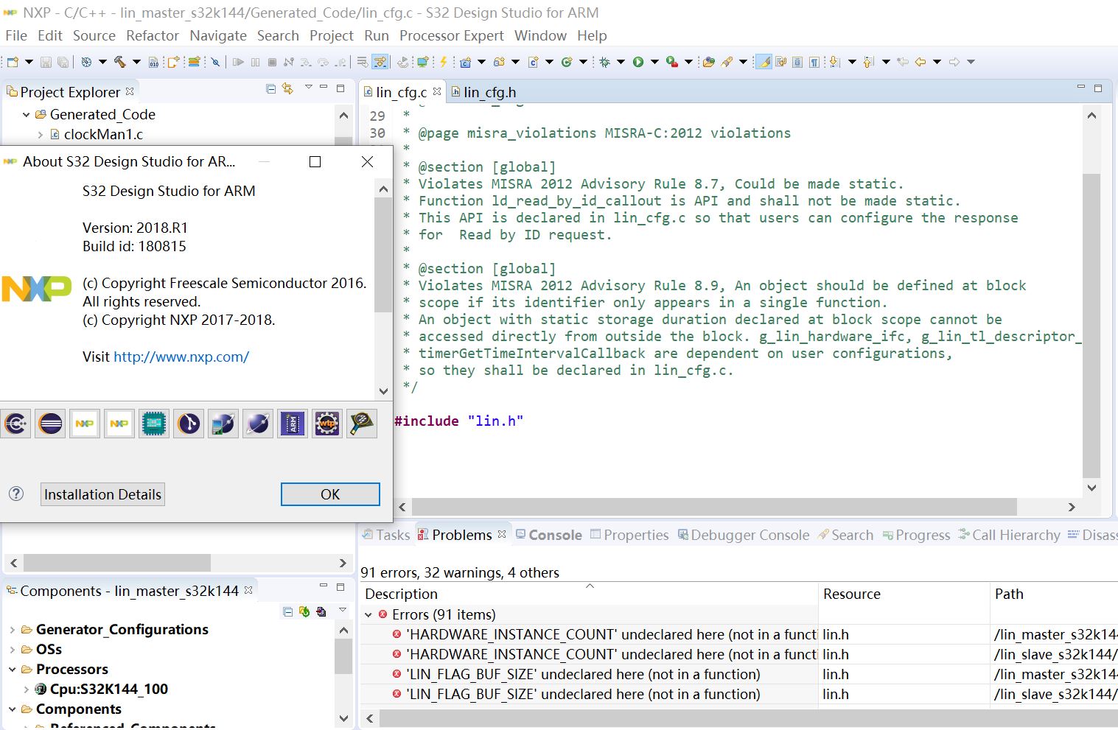1118x730 pixels.
Task: Toggle Link with Editor in Project Explorer
Action: [287, 89]
